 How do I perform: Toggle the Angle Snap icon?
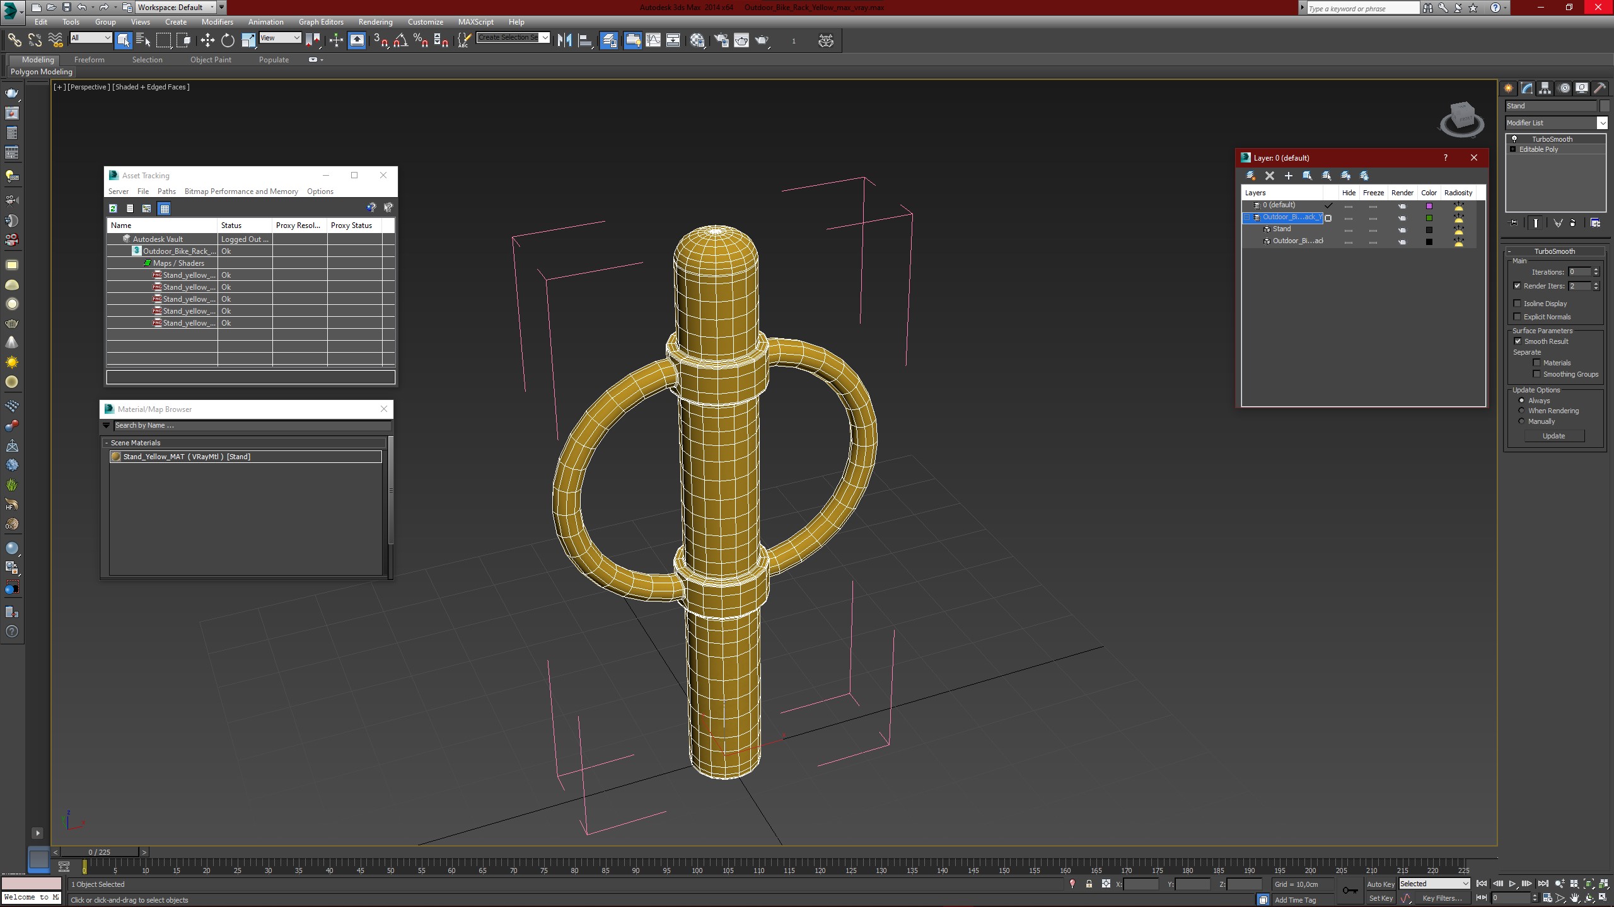click(400, 40)
